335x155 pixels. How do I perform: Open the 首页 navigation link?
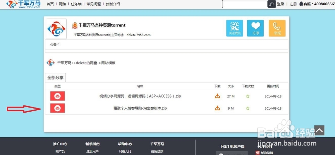[x=50, y=4]
